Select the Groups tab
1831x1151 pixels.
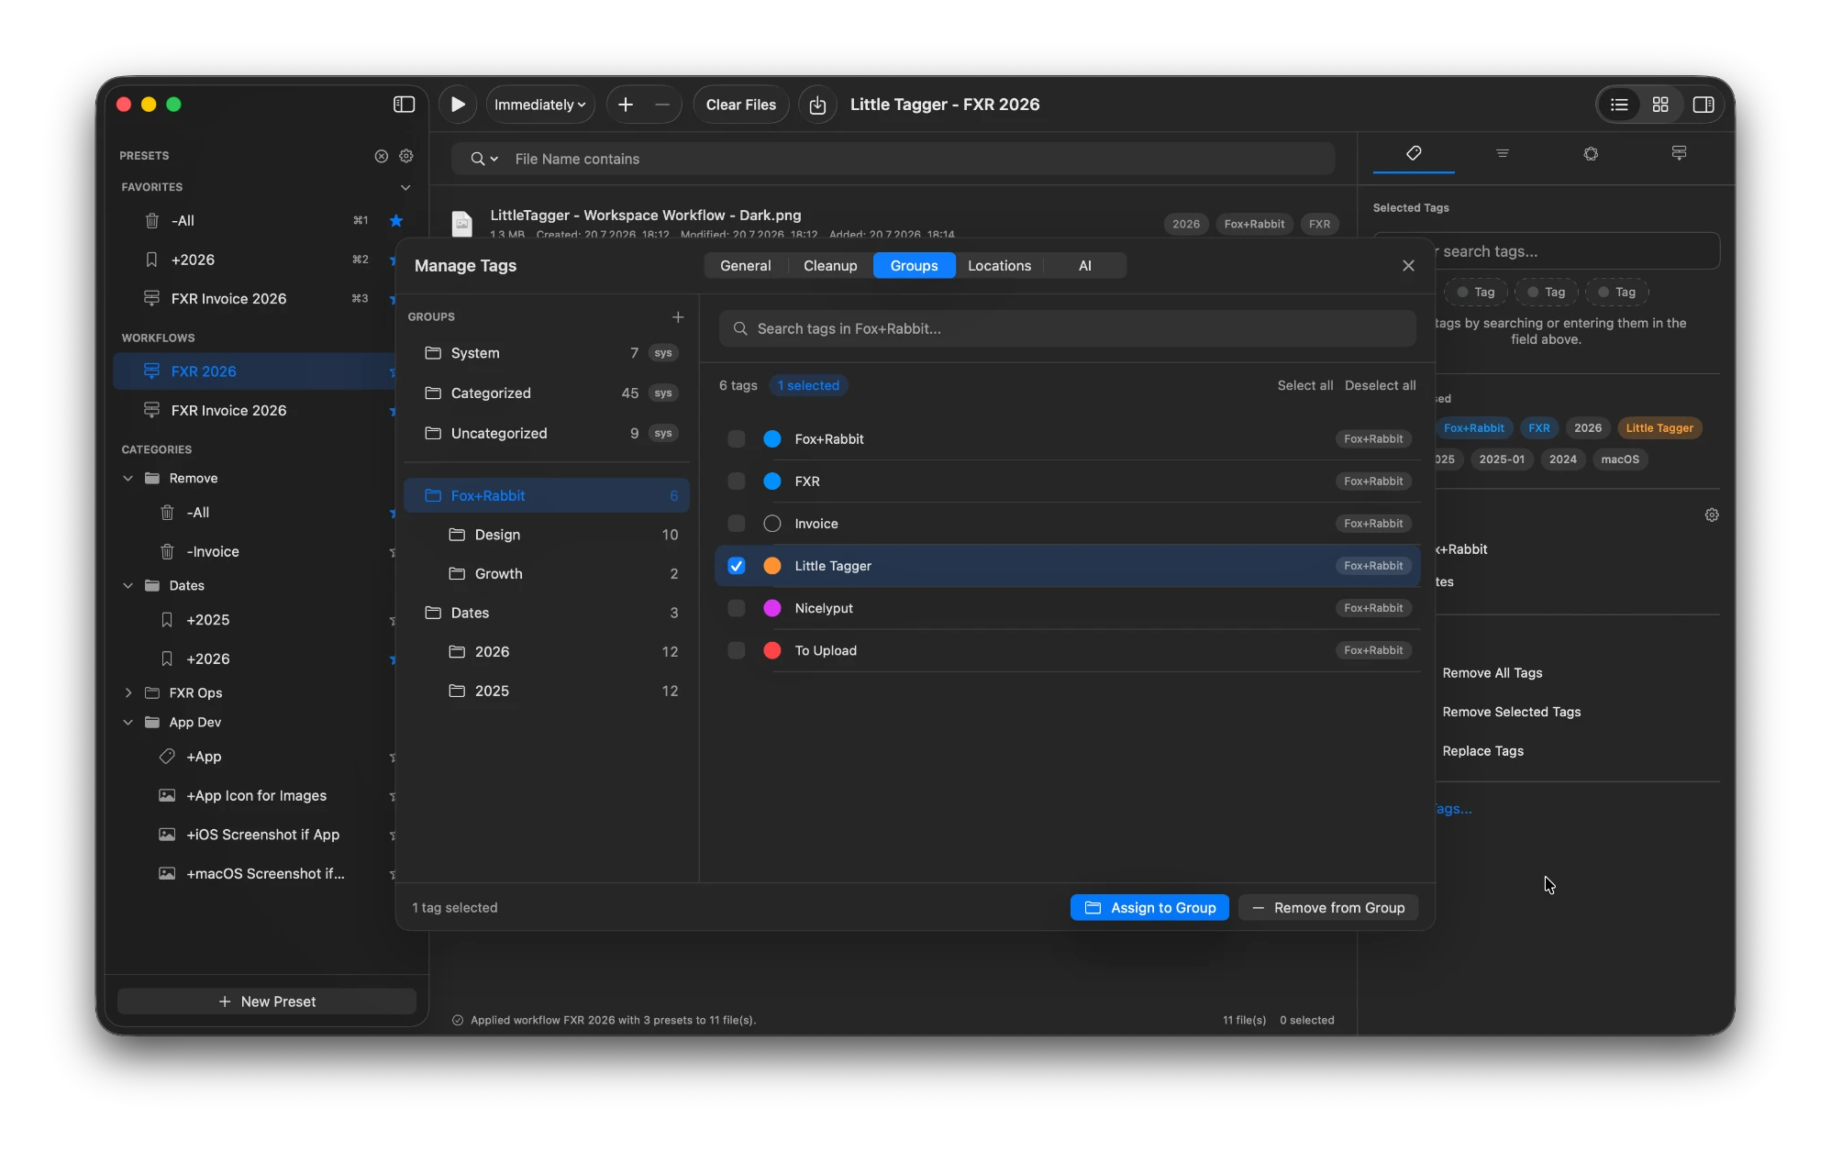pos(914,266)
